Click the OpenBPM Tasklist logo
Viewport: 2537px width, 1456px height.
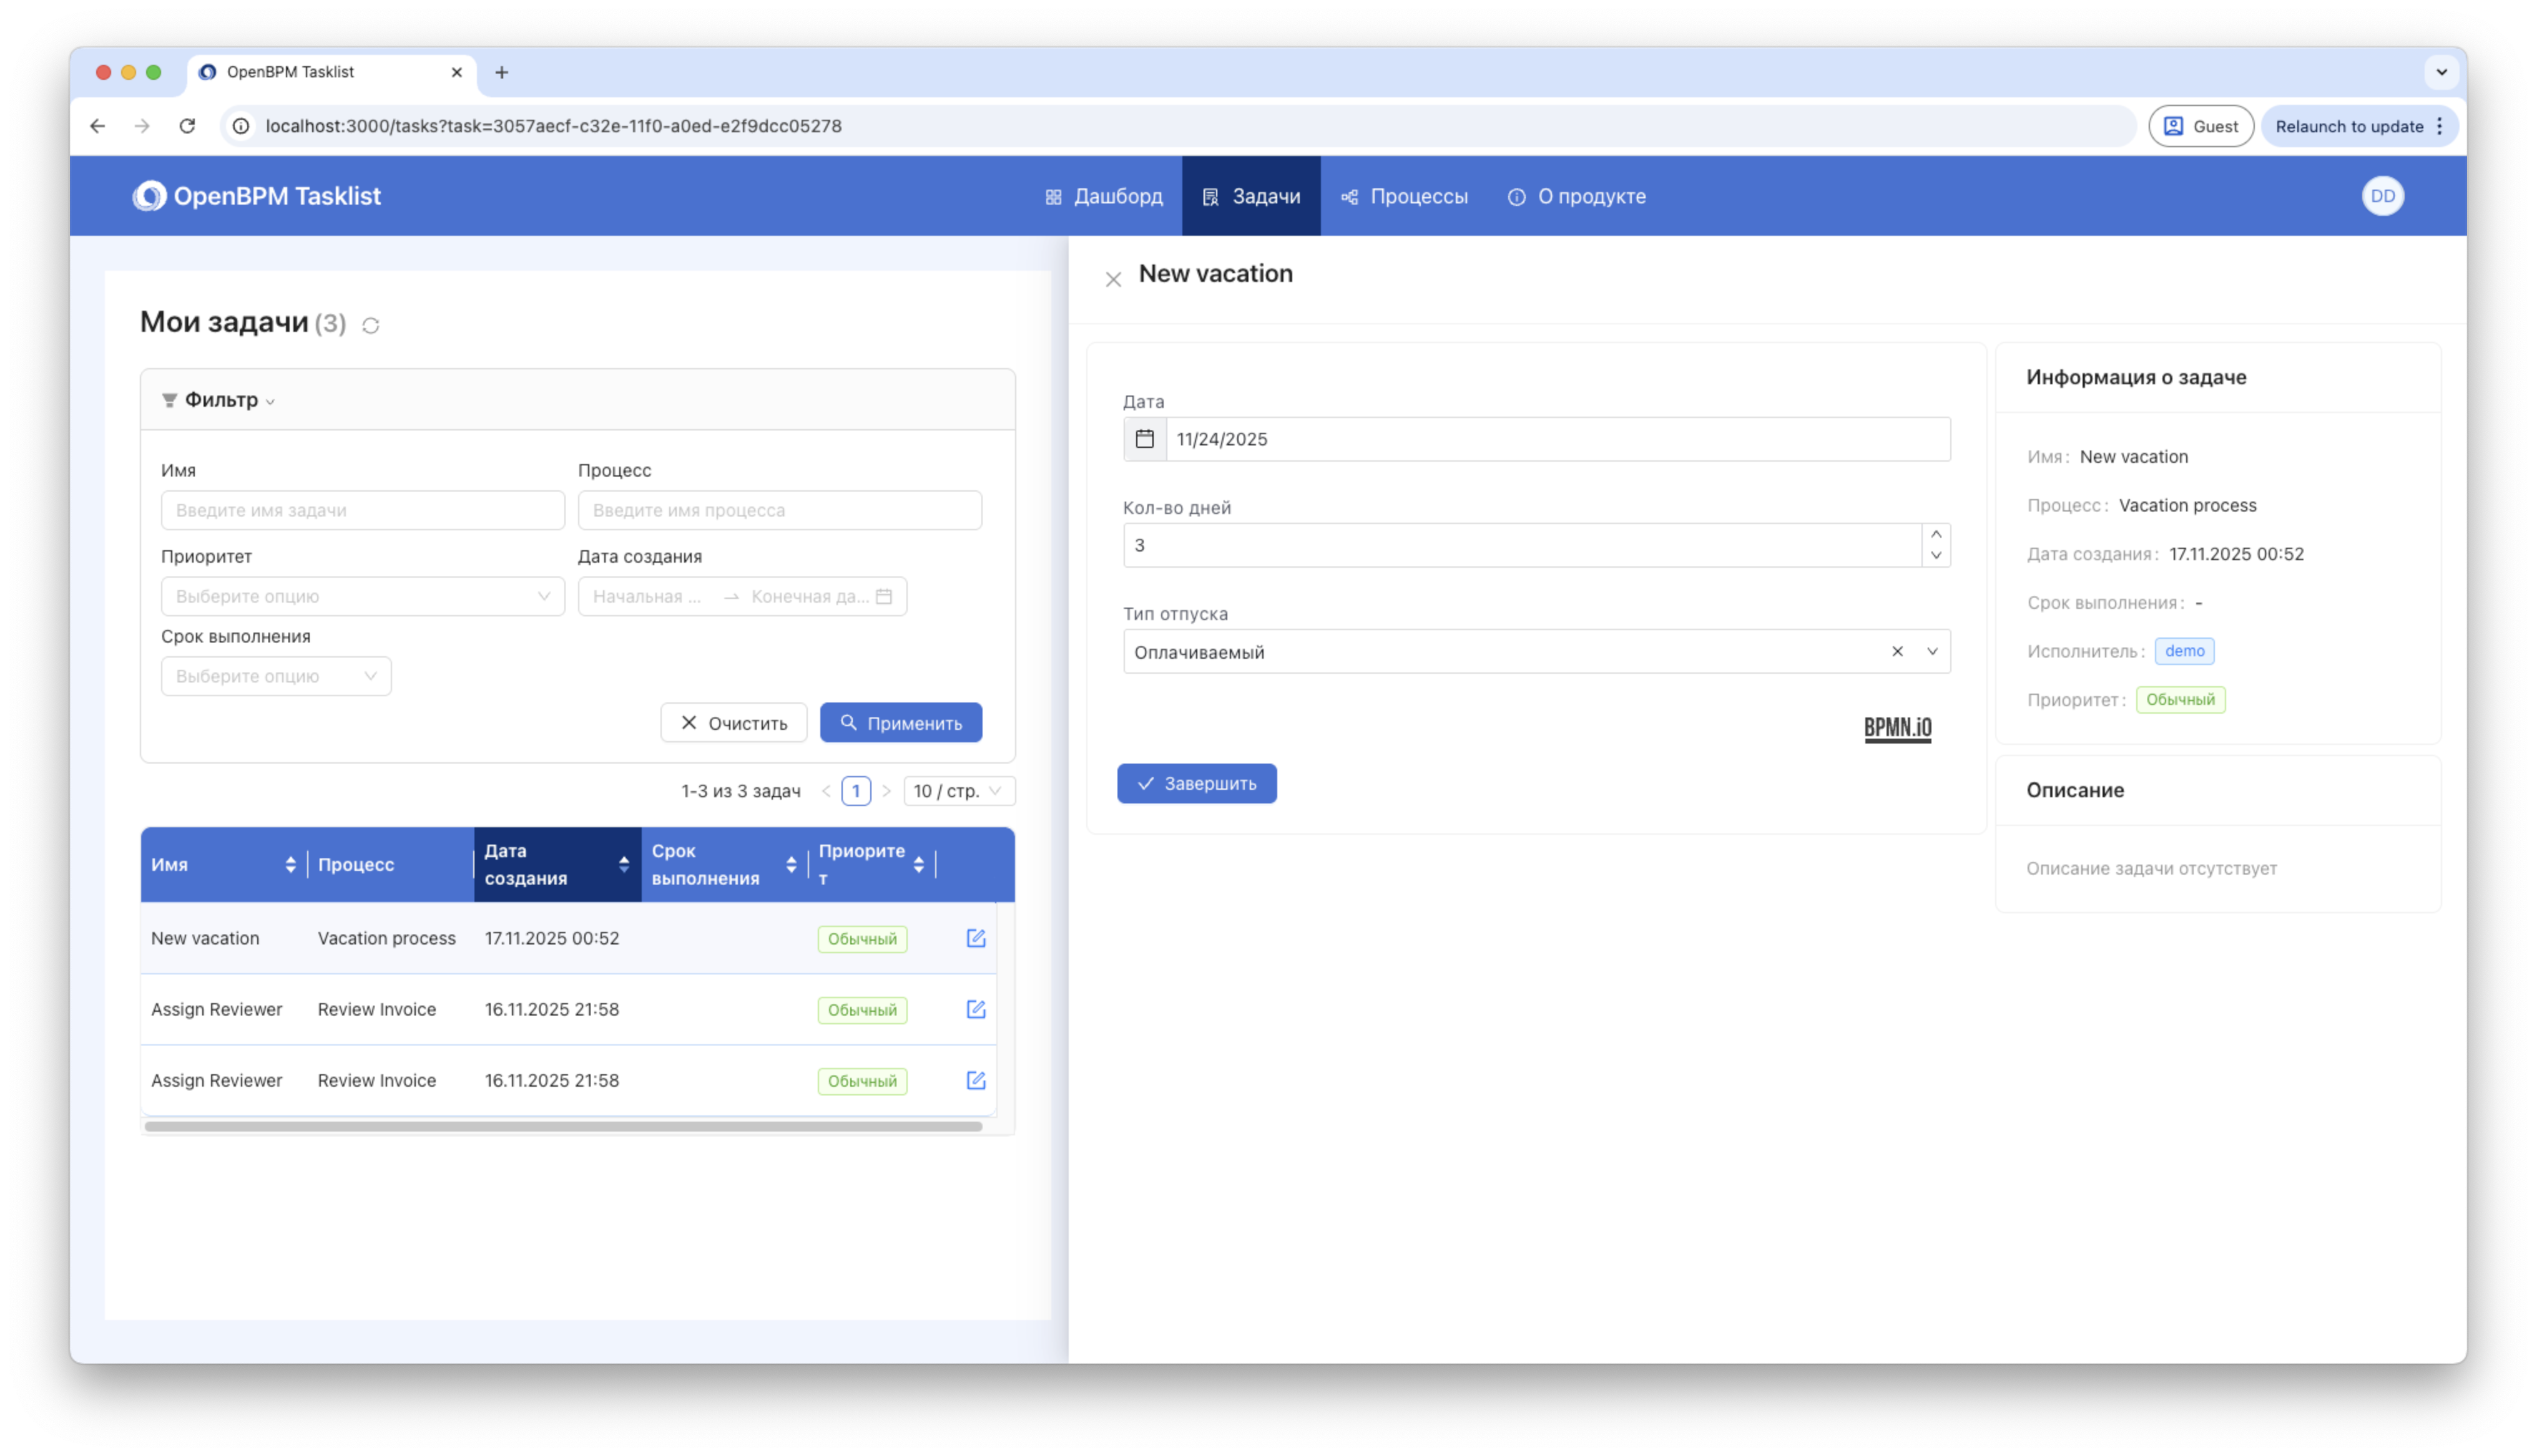(x=256, y=196)
